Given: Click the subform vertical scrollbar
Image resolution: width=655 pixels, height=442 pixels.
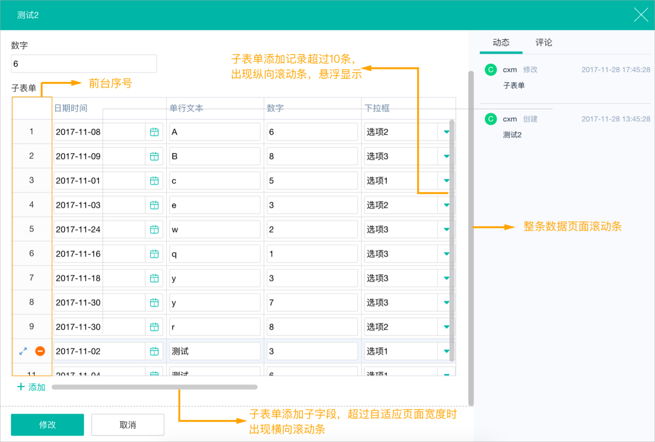Looking at the screenshot, I should (x=452, y=240).
